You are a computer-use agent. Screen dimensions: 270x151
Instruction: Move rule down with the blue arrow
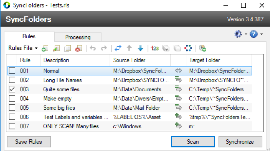(141, 48)
